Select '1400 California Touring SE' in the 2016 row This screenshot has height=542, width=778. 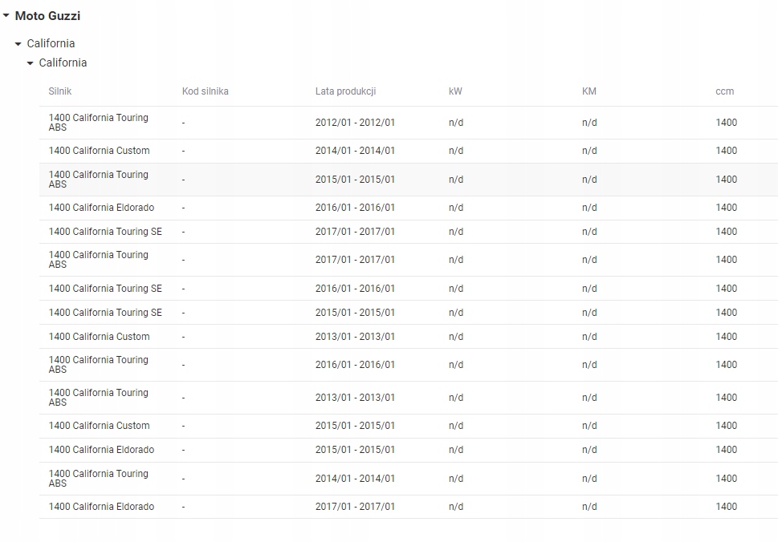click(x=105, y=289)
